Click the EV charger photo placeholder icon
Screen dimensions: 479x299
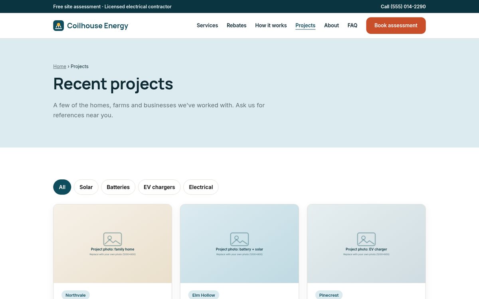coord(366,239)
